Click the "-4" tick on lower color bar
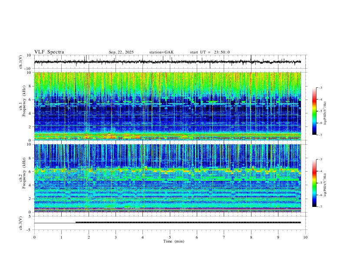 tap(321, 171)
